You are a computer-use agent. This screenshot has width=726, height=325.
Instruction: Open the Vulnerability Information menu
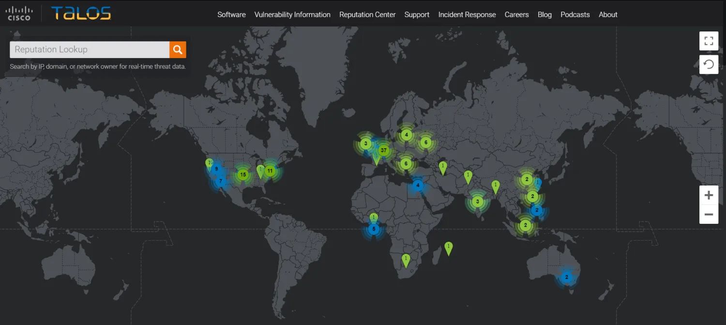[x=292, y=15]
